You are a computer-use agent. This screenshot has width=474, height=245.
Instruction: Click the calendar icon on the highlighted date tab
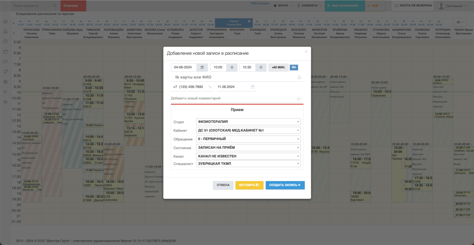click(250, 21)
